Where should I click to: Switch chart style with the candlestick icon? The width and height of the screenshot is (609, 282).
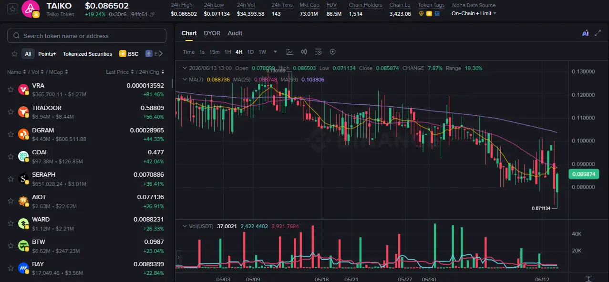tap(304, 52)
